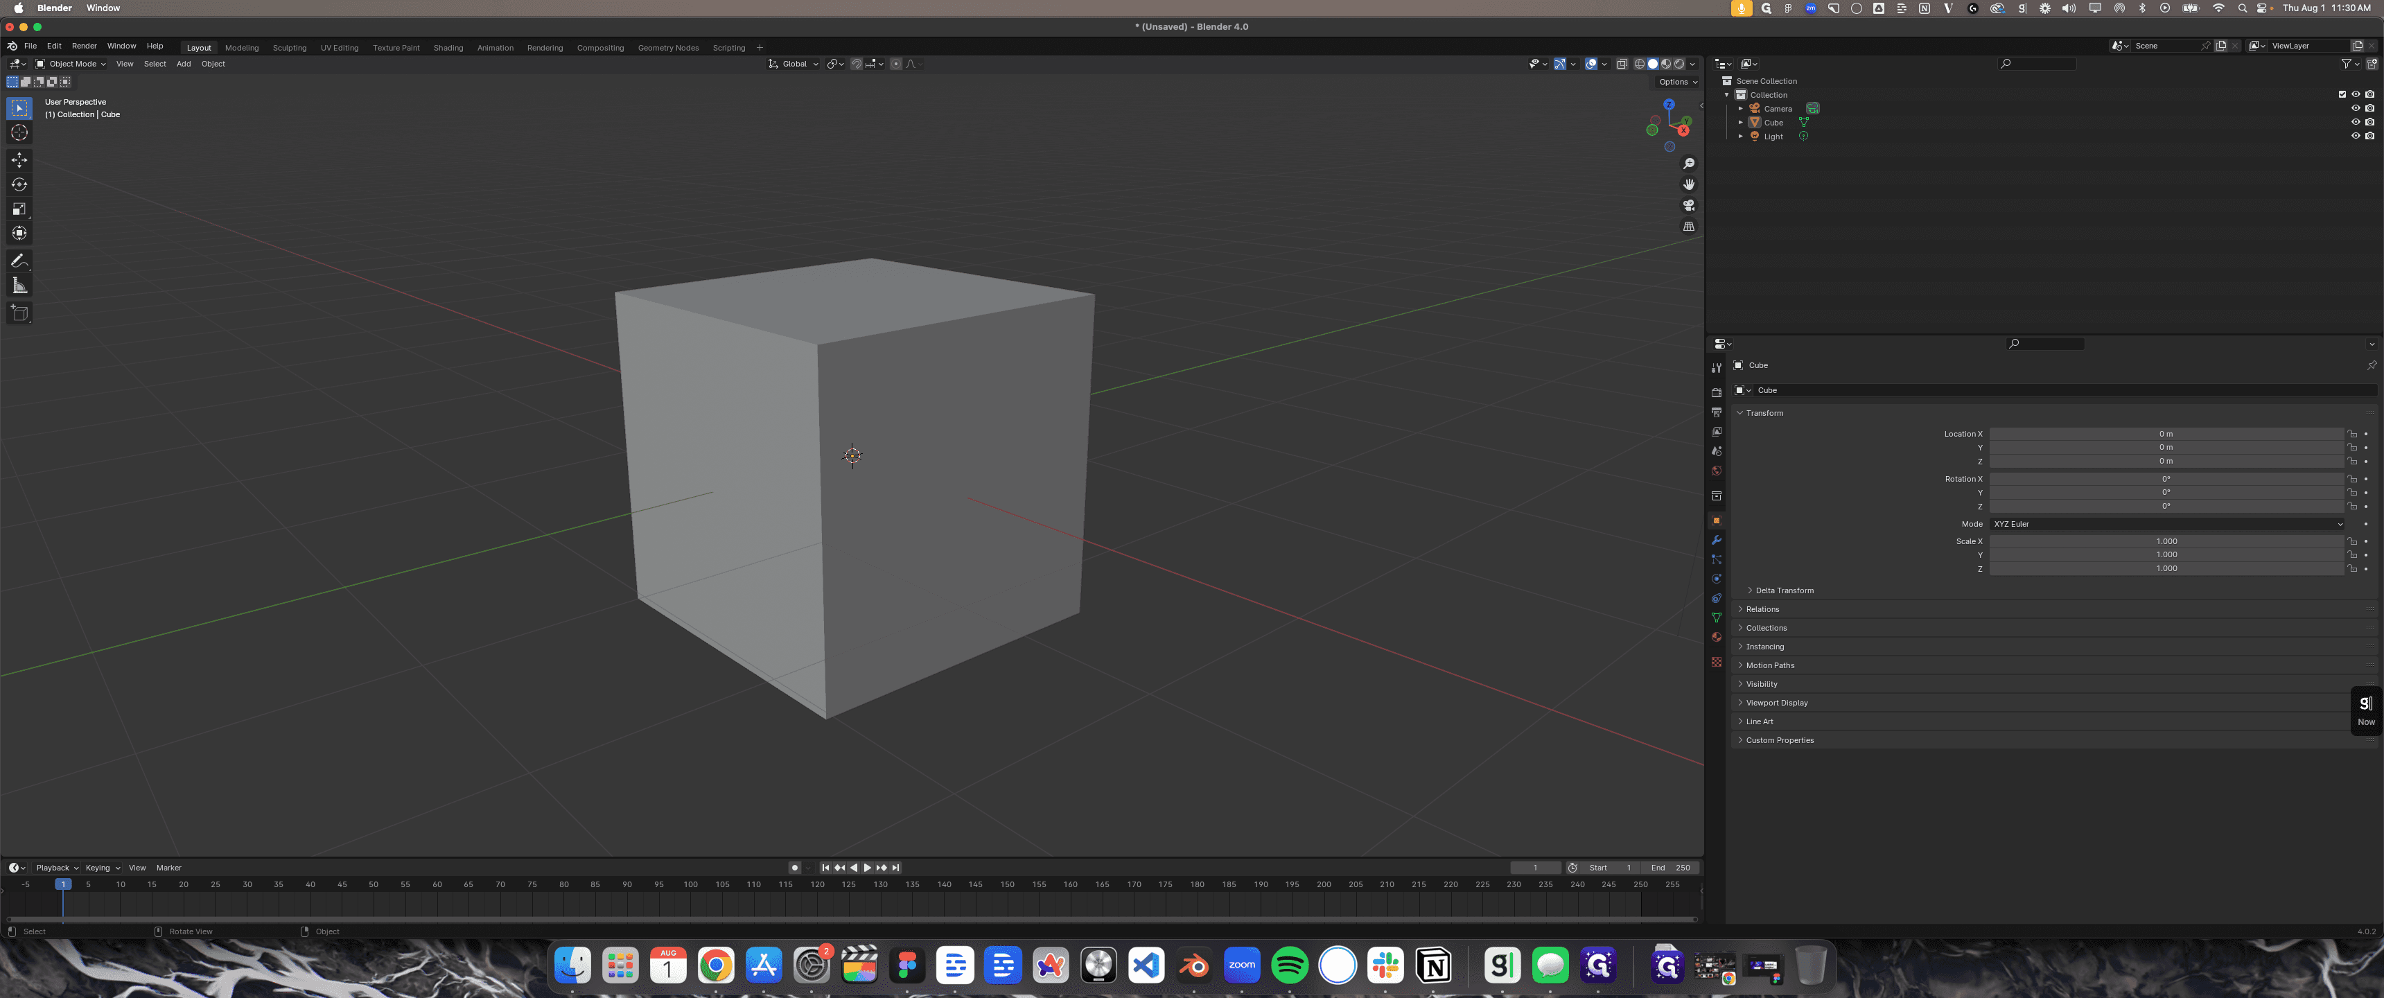This screenshot has width=2384, height=998.
Task: Open the Render menu
Action: [x=85, y=46]
